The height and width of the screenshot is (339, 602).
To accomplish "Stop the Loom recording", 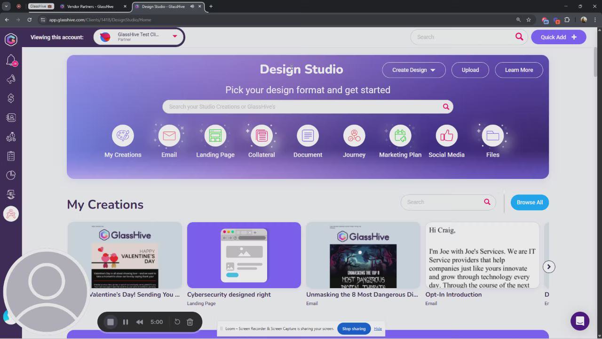I will 111,322.
